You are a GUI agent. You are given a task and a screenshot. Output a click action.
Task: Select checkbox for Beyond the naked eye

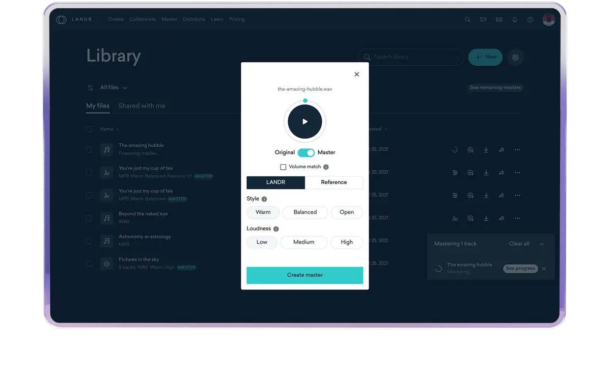pos(89,218)
